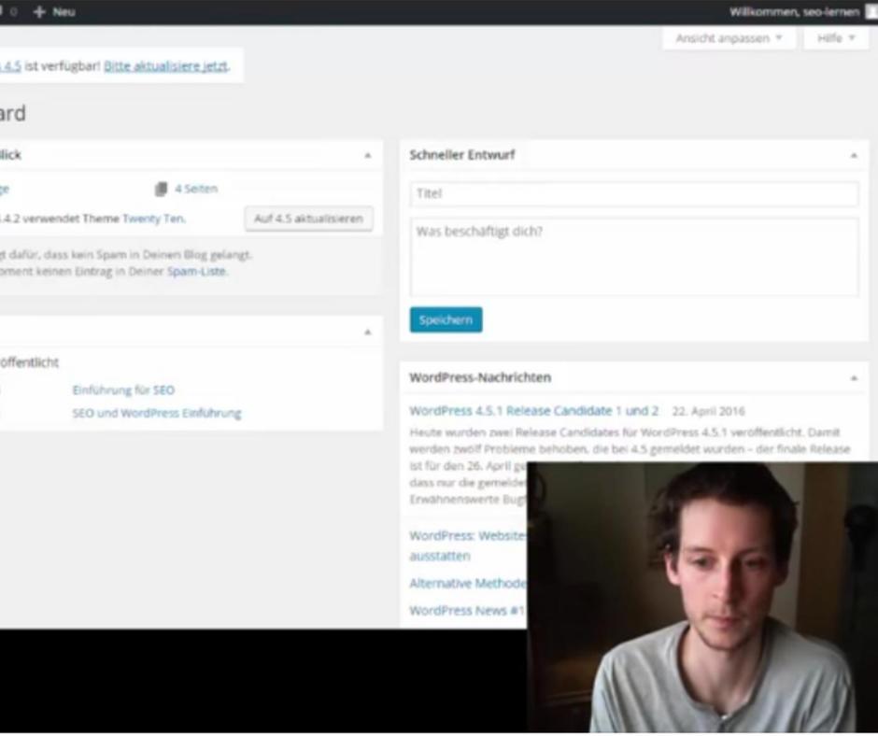Open the WordPress News link
878x736 pixels.
pyautogui.click(x=466, y=611)
